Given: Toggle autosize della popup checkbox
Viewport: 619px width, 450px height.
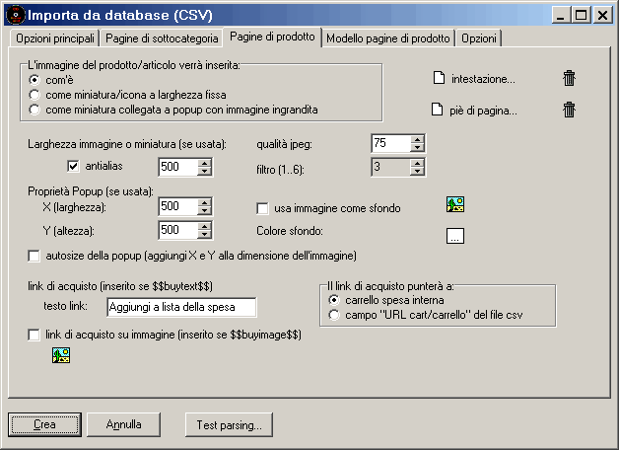Looking at the screenshot, I should pyautogui.click(x=35, y=256).
